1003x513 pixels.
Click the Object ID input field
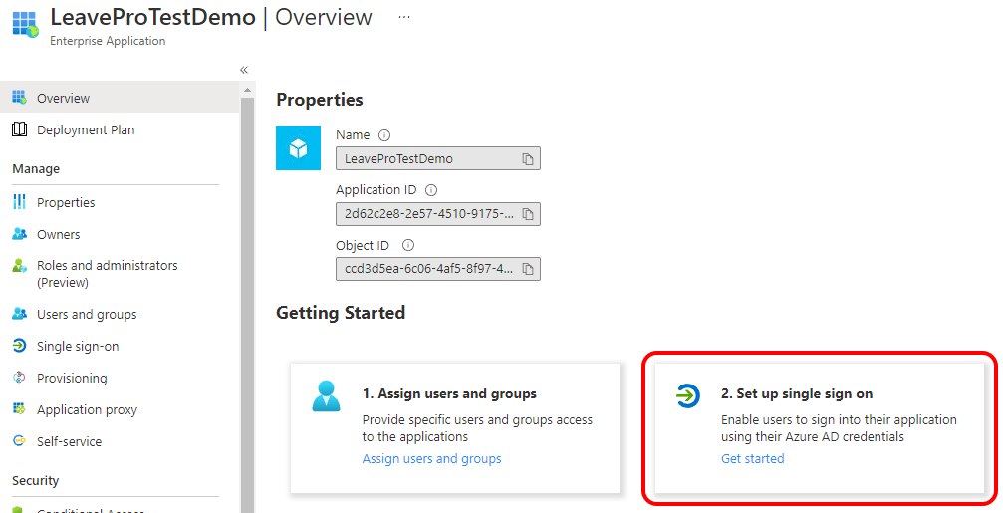click(437, 269)
